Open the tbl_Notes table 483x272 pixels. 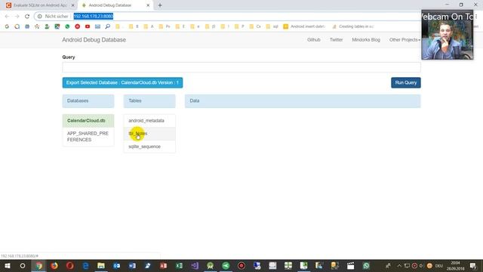(x=149, y=134)
